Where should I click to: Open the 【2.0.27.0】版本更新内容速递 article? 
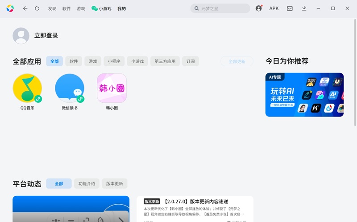pyautogui.click(x=196, y=202)
